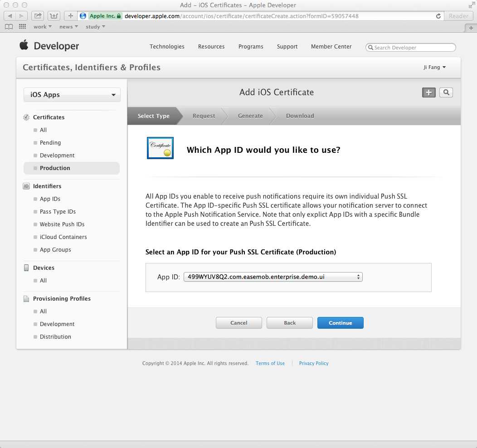Open the Technologies menu item
Image resolution: width=477 pixels, height=448 pixels.
167,47
